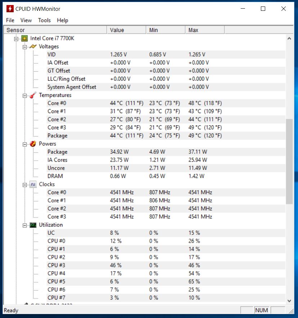This screenshot has height=318, width=298.
Task: Click the Clocks waveform icon
Action: point(33,184)
